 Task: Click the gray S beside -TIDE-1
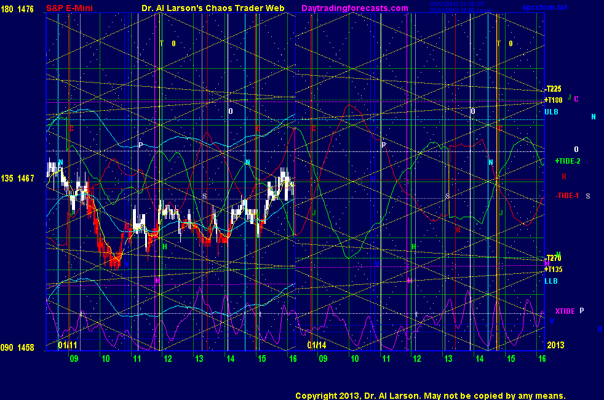tap(588, 196)
